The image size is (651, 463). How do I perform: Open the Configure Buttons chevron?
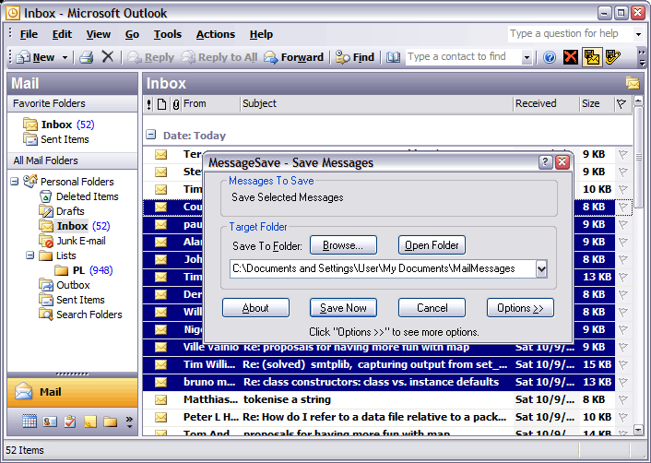coord(129,421)
